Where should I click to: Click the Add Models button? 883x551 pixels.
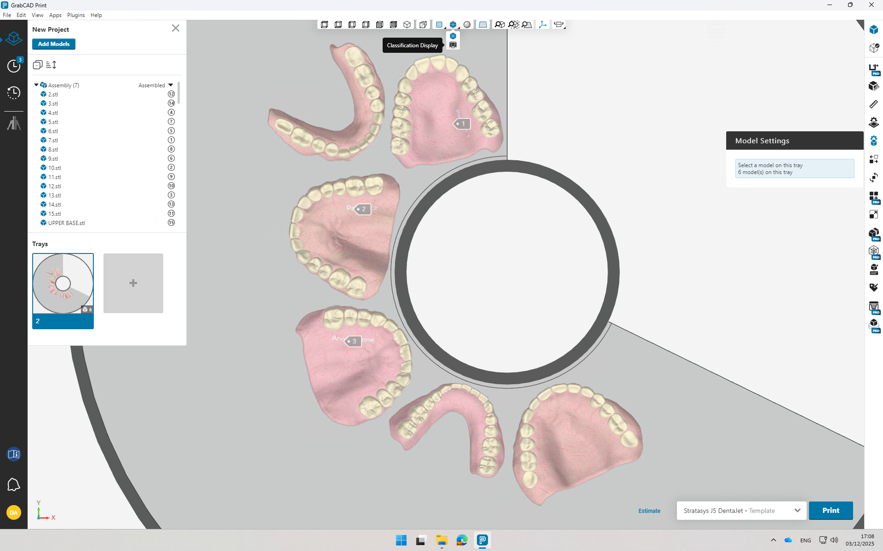[x=54, y=44]
